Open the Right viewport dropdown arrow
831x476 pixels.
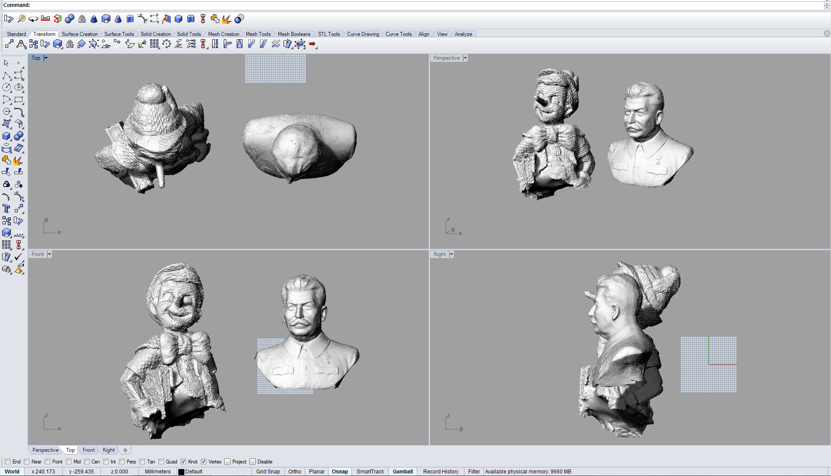click(451, 254)
